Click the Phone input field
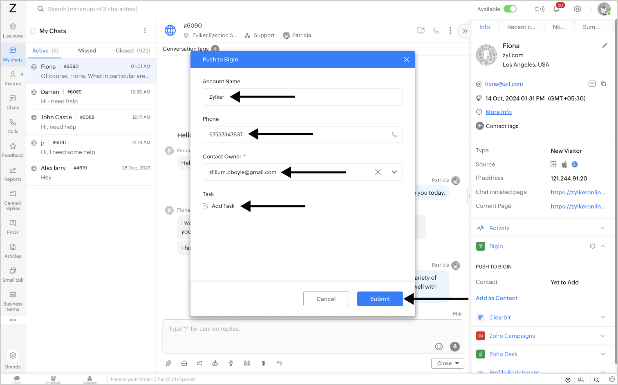The image size is (618, 385). click(303, 134)
